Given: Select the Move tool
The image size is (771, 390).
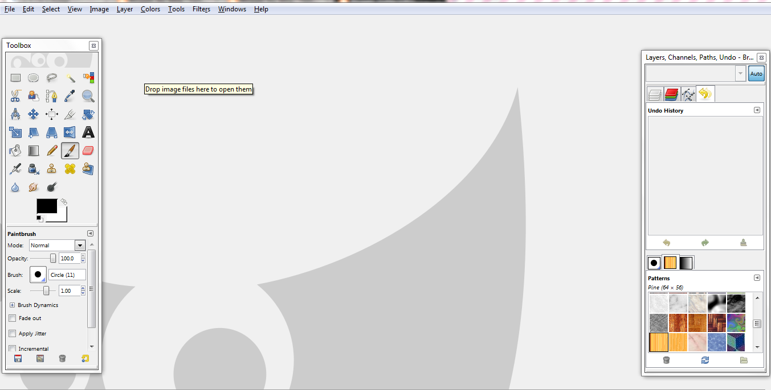Looking at the screenshot, I should click(34, 114).
